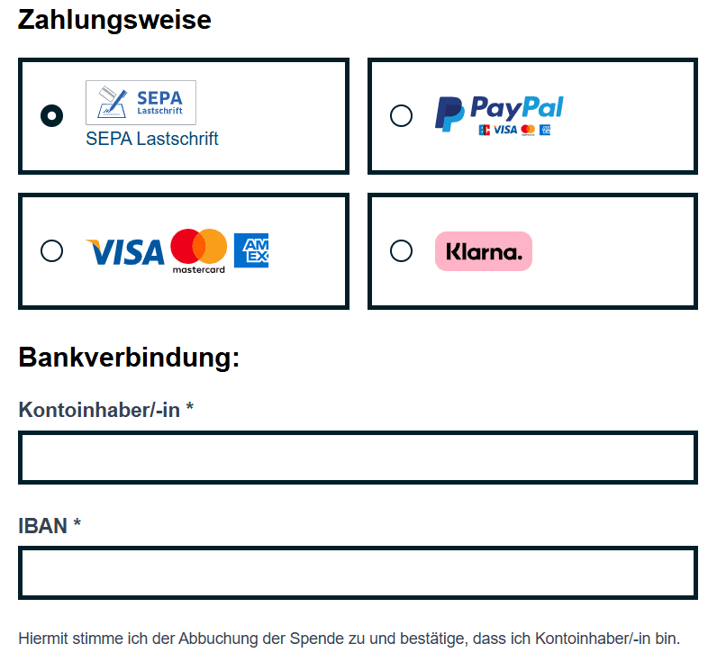Choose the PayPal payment radio button
The height and width of the screenshot is (671, 717).
click(x=401, y=115)
